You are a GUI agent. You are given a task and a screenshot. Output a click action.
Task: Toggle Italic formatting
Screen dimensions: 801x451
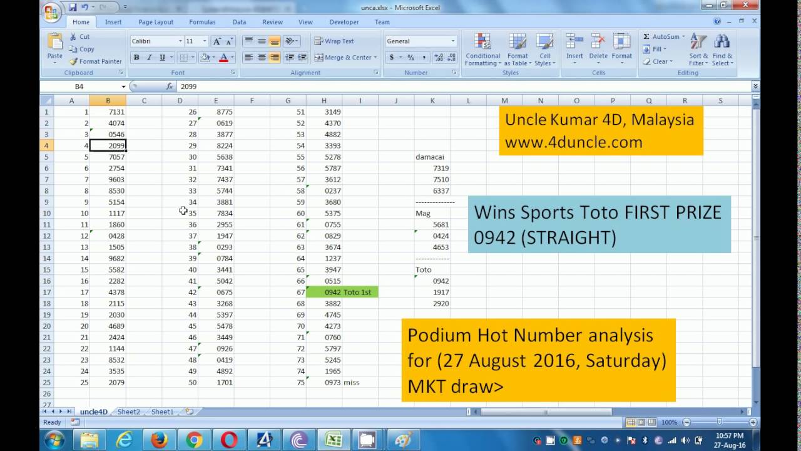(x=149, y=58)
